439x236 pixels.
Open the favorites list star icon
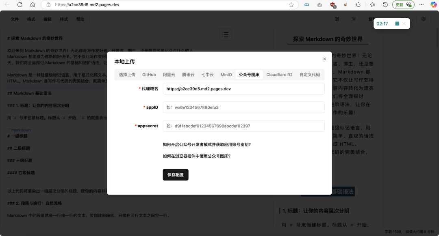[x=372, y=4]
